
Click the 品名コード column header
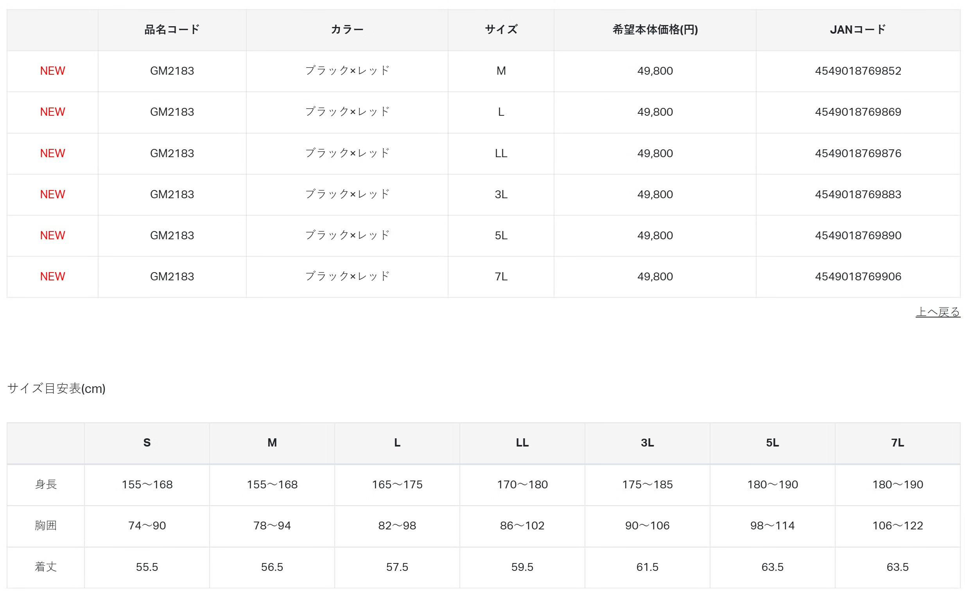172,30
